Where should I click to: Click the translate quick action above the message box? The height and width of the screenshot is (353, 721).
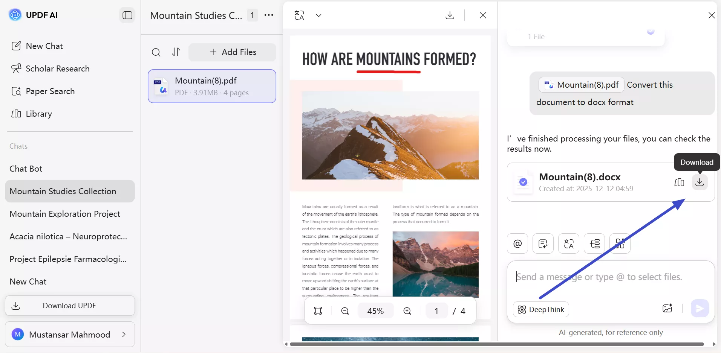569,243
